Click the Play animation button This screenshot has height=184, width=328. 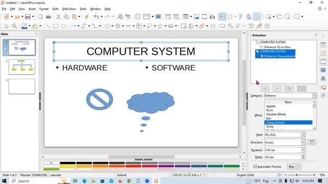tap(294, 167)
